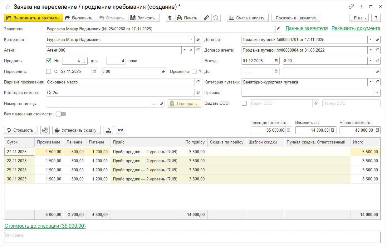
Task: Toggle Без изменения стоимости switch
Action: point(61,114)
